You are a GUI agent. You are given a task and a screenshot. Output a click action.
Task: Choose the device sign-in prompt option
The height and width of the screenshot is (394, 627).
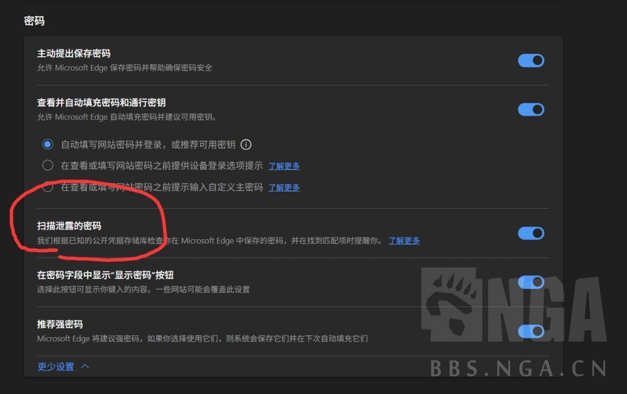click(x=48, y=165)
